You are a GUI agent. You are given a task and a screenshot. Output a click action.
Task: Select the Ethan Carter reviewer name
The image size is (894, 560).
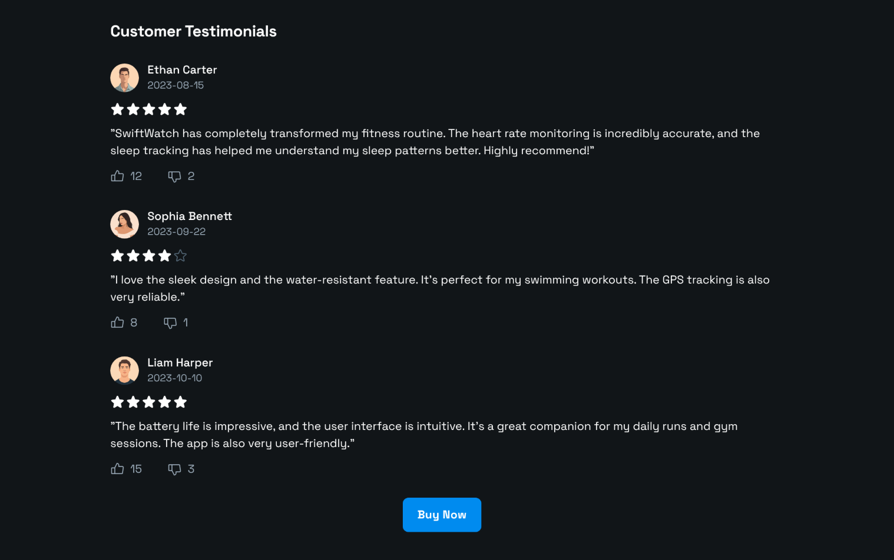pos(182,70)
